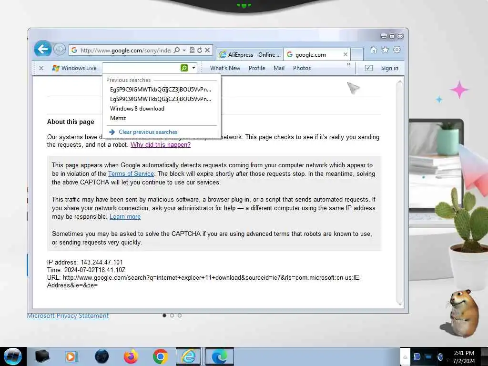
Task: Switch to the AliExpress - Online tab
Action: (250, 54)
